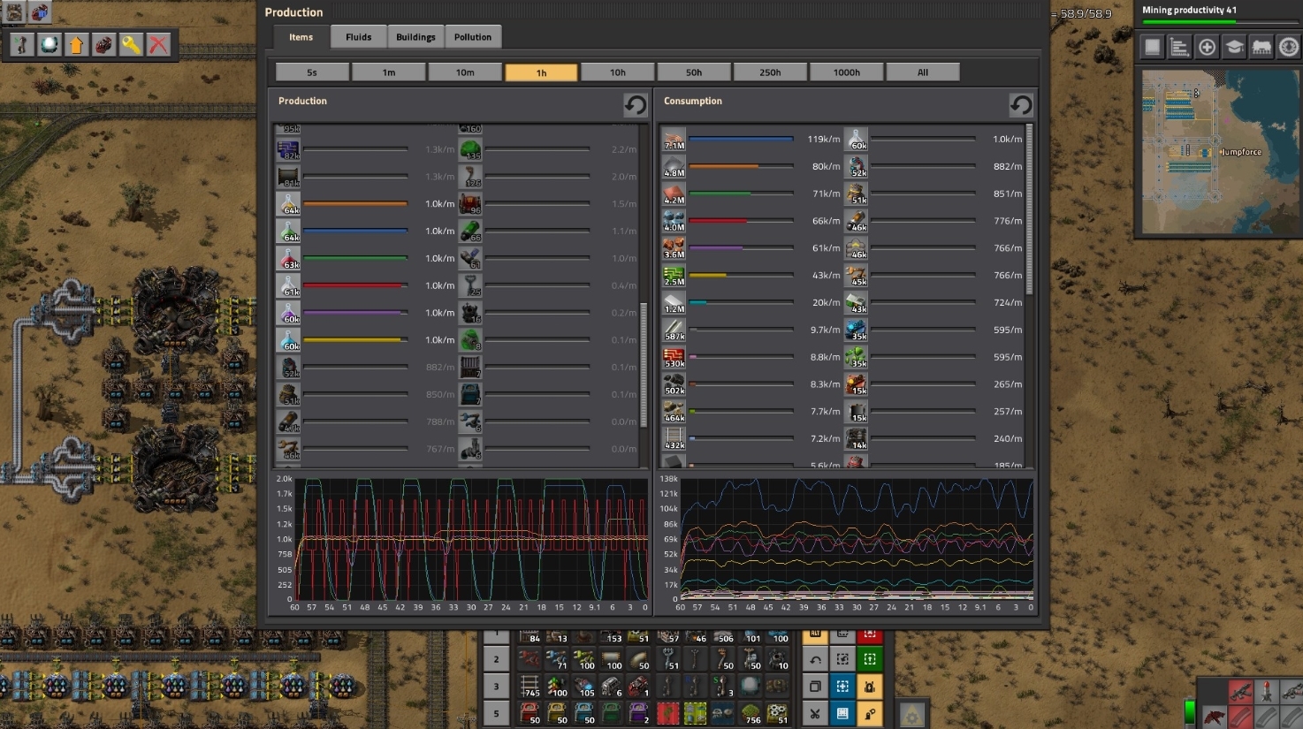Click the cyan science pack icon in Production
The height and width of the screenshot is (729, 1303).
(288, 341)
